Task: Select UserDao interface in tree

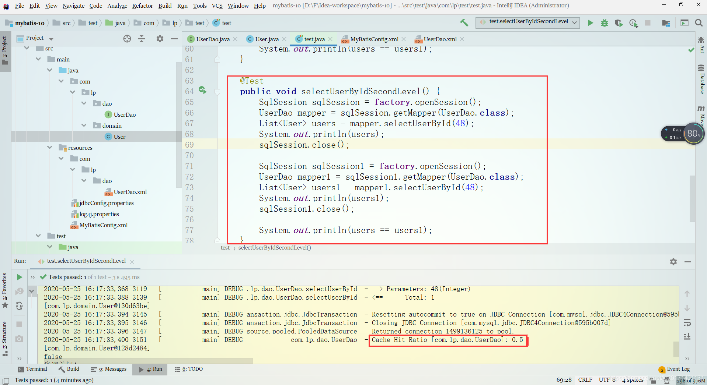Action: [x=120, y=114]
